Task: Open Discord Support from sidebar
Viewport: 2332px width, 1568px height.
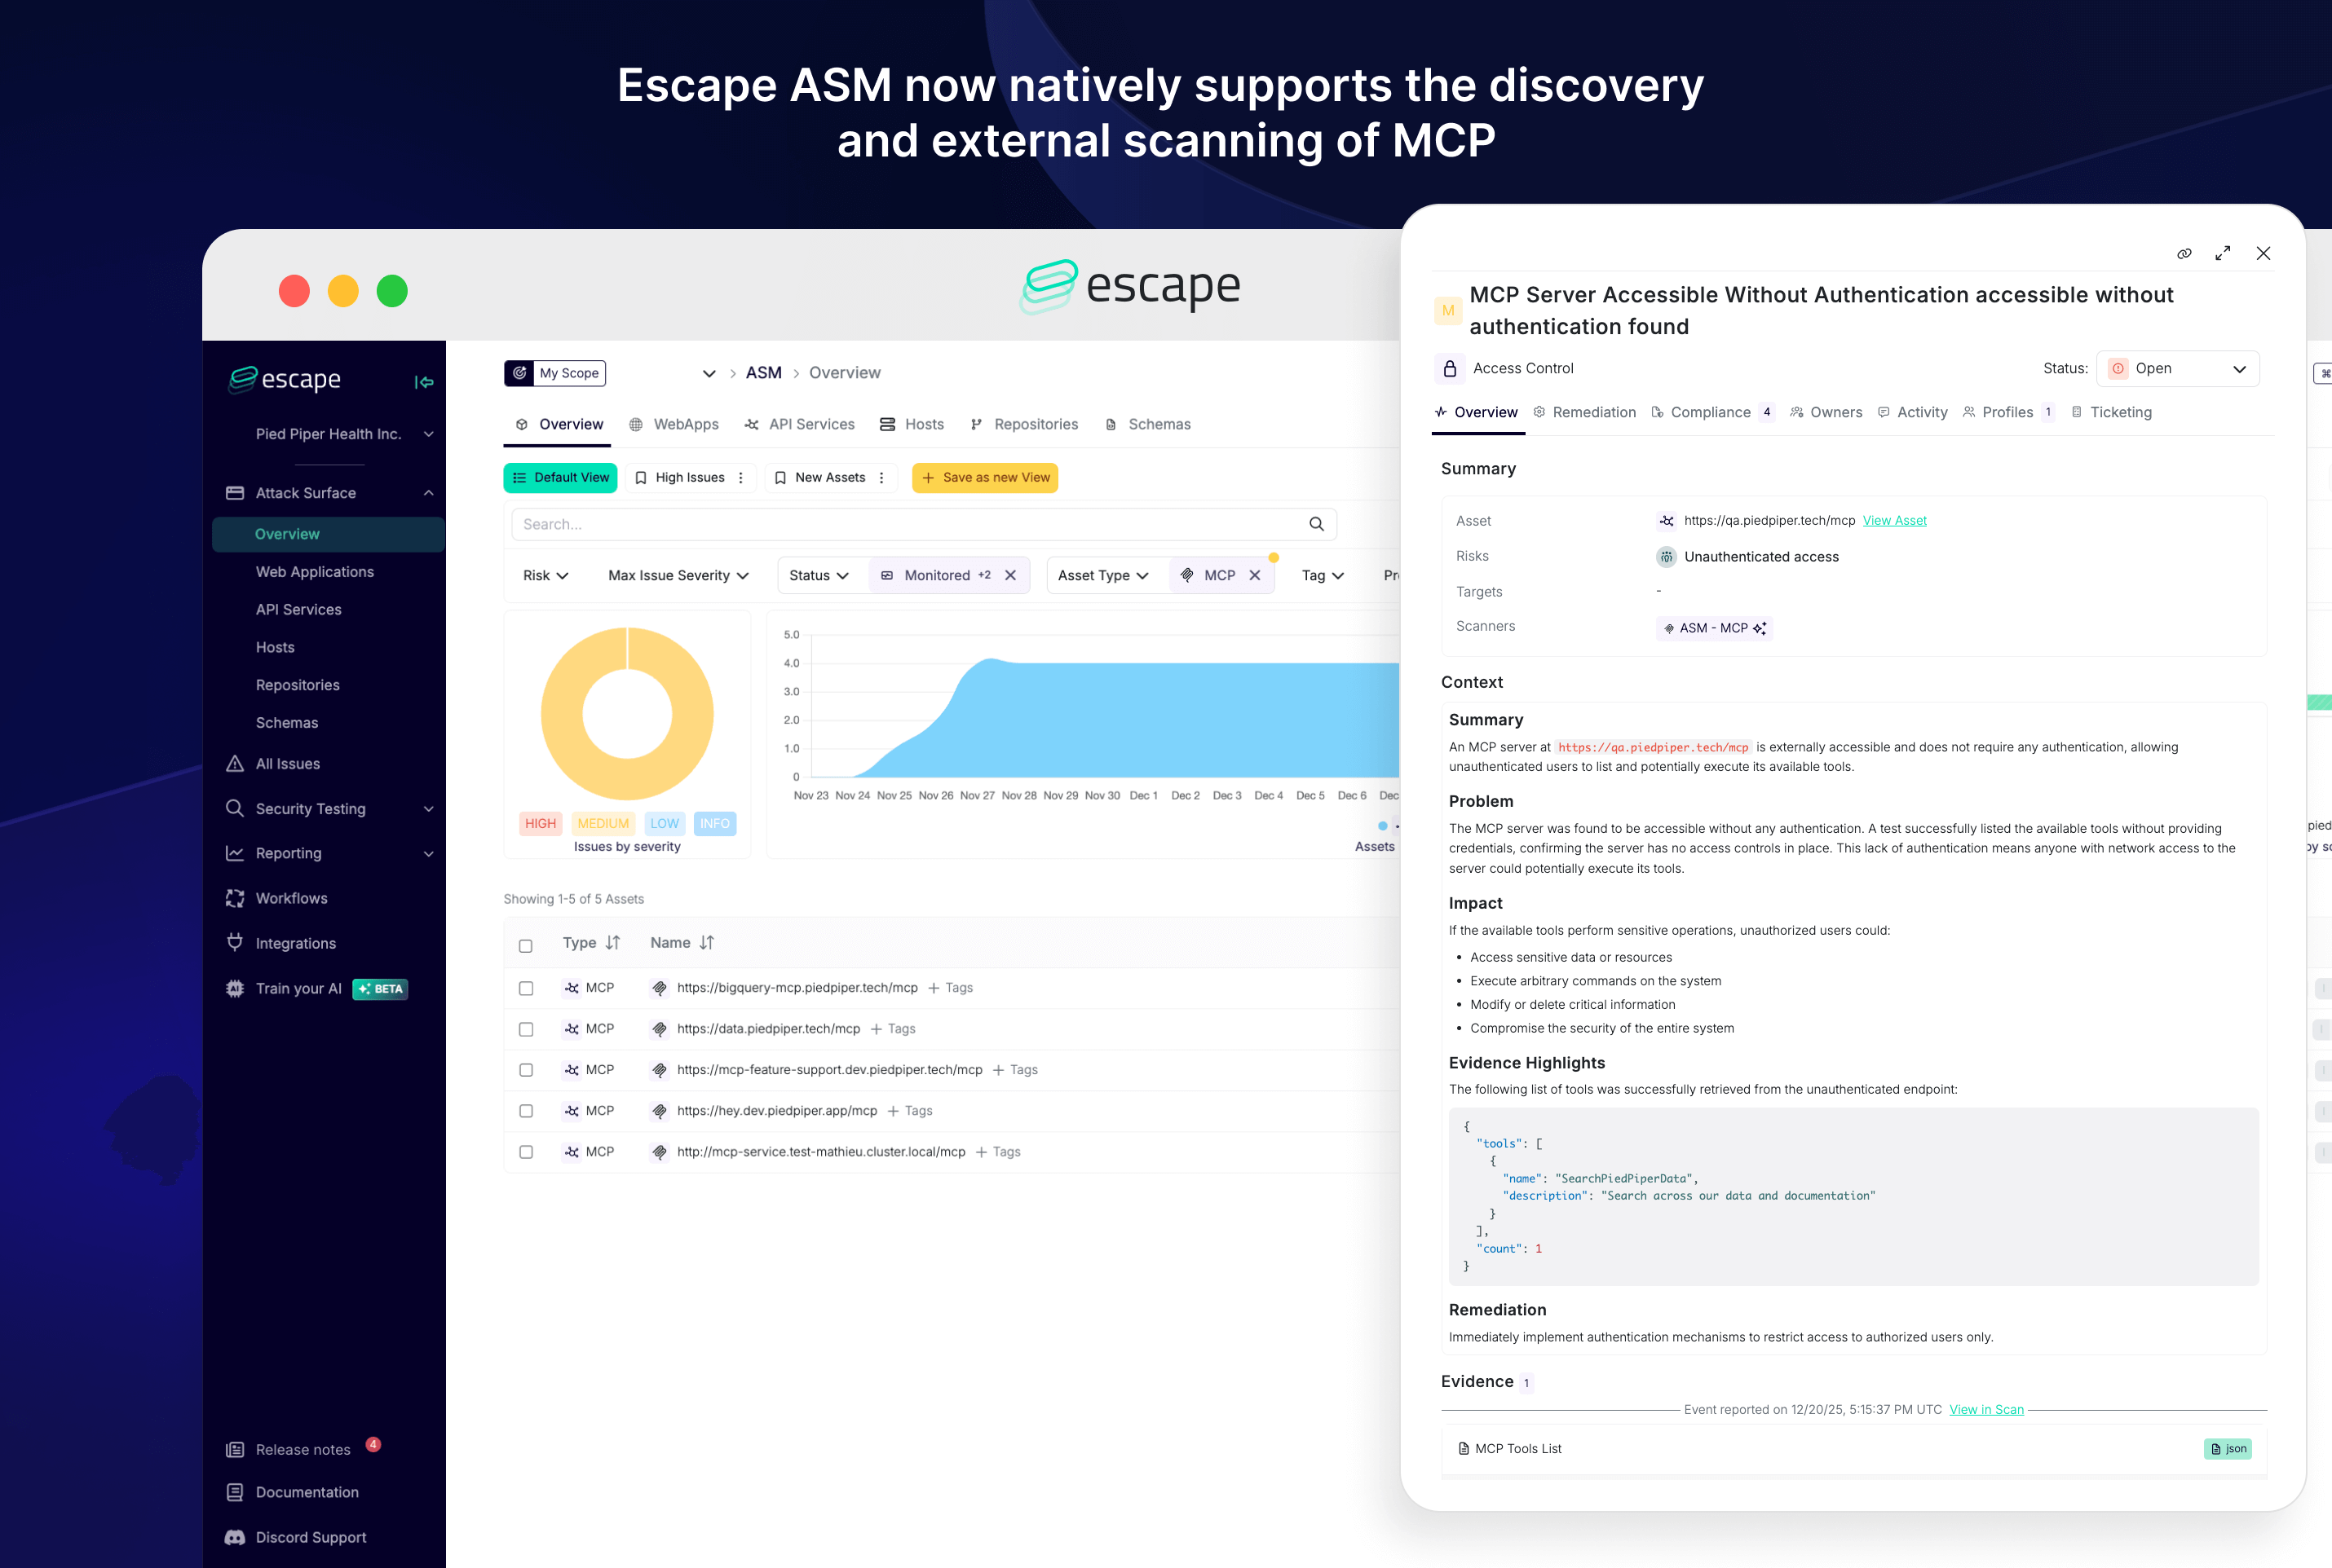Action: [x=310, y=1537]
